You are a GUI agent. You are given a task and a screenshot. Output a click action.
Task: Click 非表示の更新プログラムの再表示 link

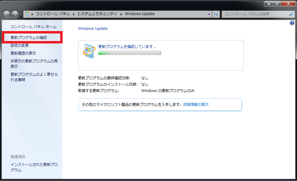click(x=34, y=64)
